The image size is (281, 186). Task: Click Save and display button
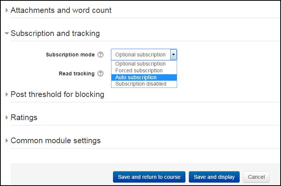[x=214, y=177]
